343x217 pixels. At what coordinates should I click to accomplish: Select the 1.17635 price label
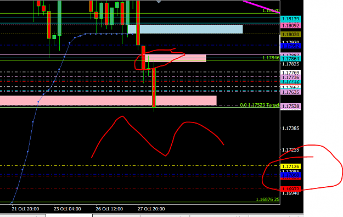290,92
